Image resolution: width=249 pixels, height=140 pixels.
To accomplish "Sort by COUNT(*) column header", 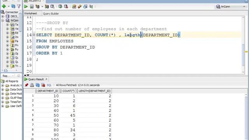I will tap(67, 91).
